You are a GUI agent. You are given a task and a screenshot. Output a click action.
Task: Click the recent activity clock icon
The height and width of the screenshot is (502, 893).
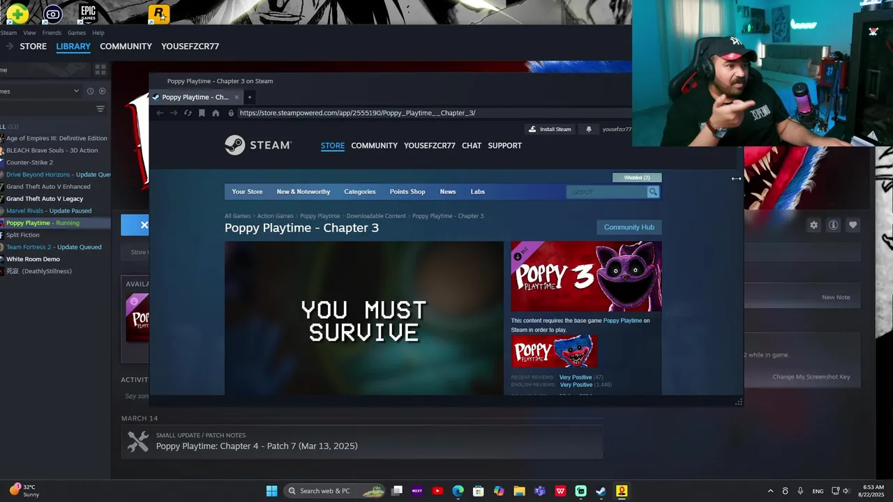(90, 91)
